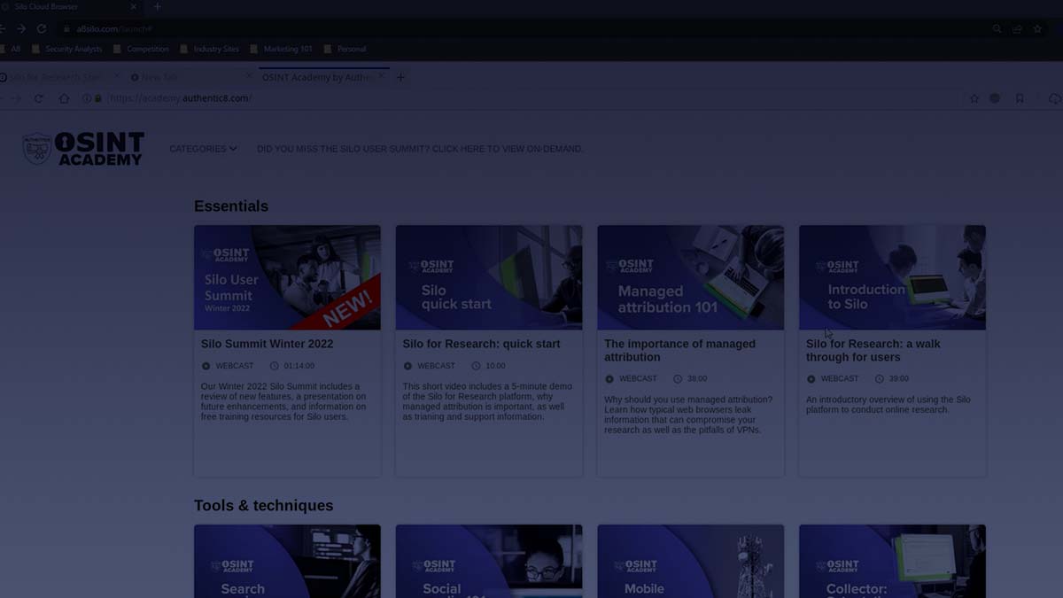Click webcast icon on managed attribution card

[609, 379]
